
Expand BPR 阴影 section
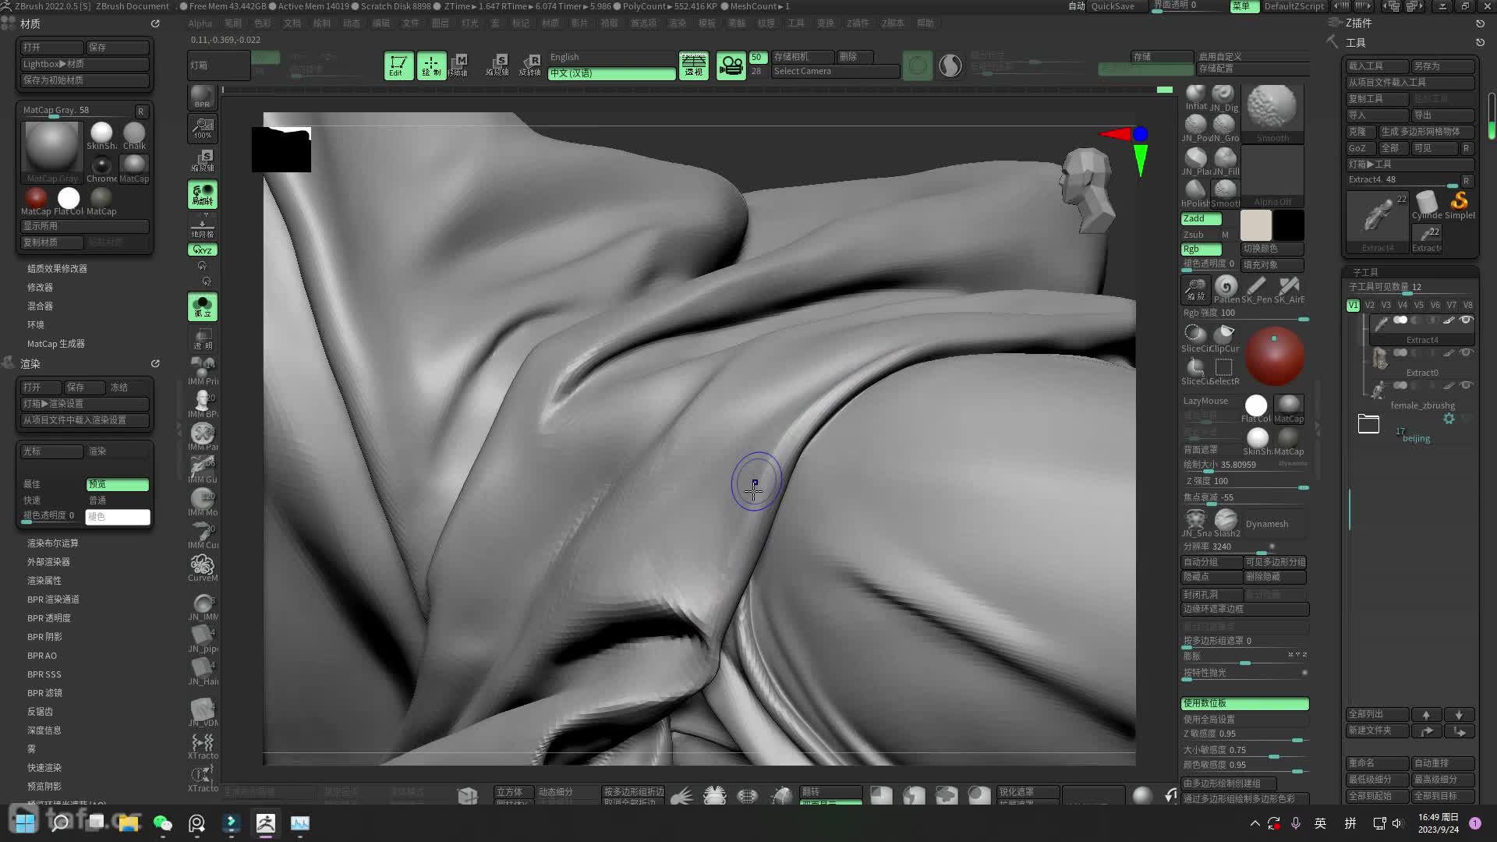click(44, 637)
